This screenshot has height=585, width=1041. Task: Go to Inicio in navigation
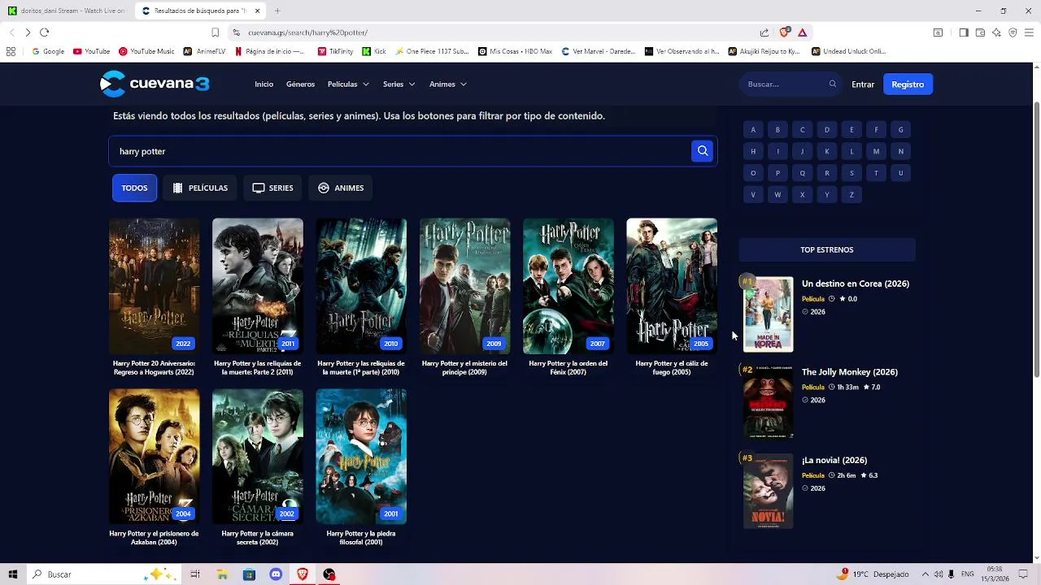[x=264, y=84]
